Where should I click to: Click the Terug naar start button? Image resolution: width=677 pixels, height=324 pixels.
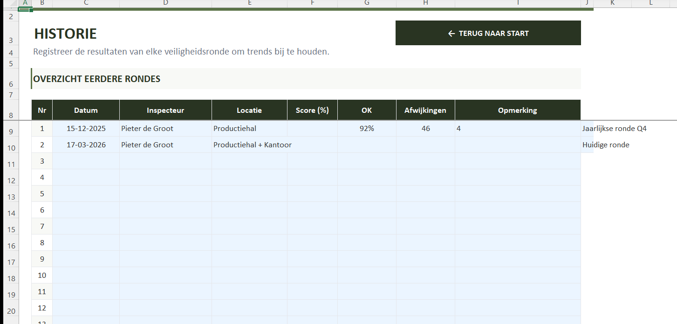tap(488, 33)
